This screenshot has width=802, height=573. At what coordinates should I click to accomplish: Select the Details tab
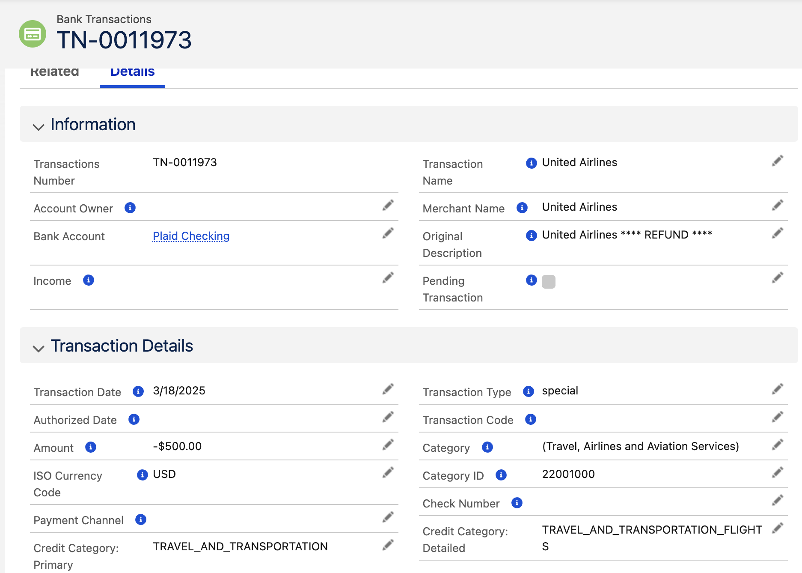click(132, 73)
